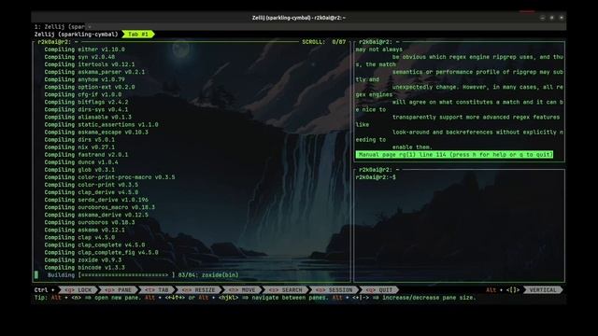Click 'Compiling askama_parser v0.2.1' line
This screenshot has width=598, height=336.
(94, 72)
